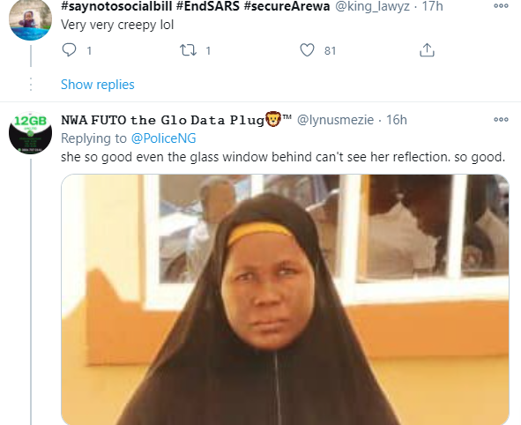521x425 pixels.
Task: Share the 'Very very creepy lol' tweet
Action: pyautogui.click(x=427, y=50)
